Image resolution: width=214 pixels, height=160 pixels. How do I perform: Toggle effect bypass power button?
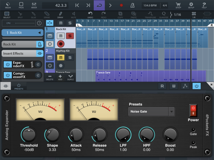[x=197, y=86]
